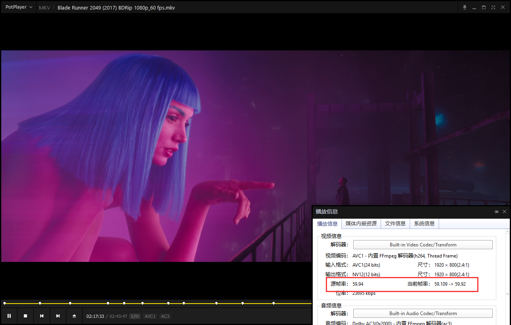The width and height of the screenshot is (511, 325).
Task: Switch main player to fullscreen mode
Action: coord(493,8)
